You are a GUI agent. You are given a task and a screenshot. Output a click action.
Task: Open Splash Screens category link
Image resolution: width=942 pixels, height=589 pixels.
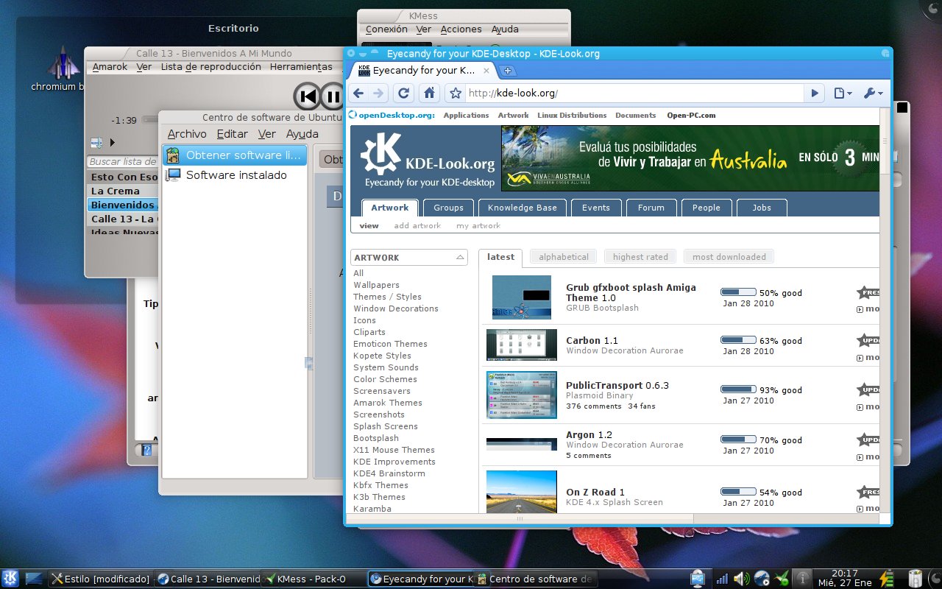pyautogui.click(x=385, y=426)
